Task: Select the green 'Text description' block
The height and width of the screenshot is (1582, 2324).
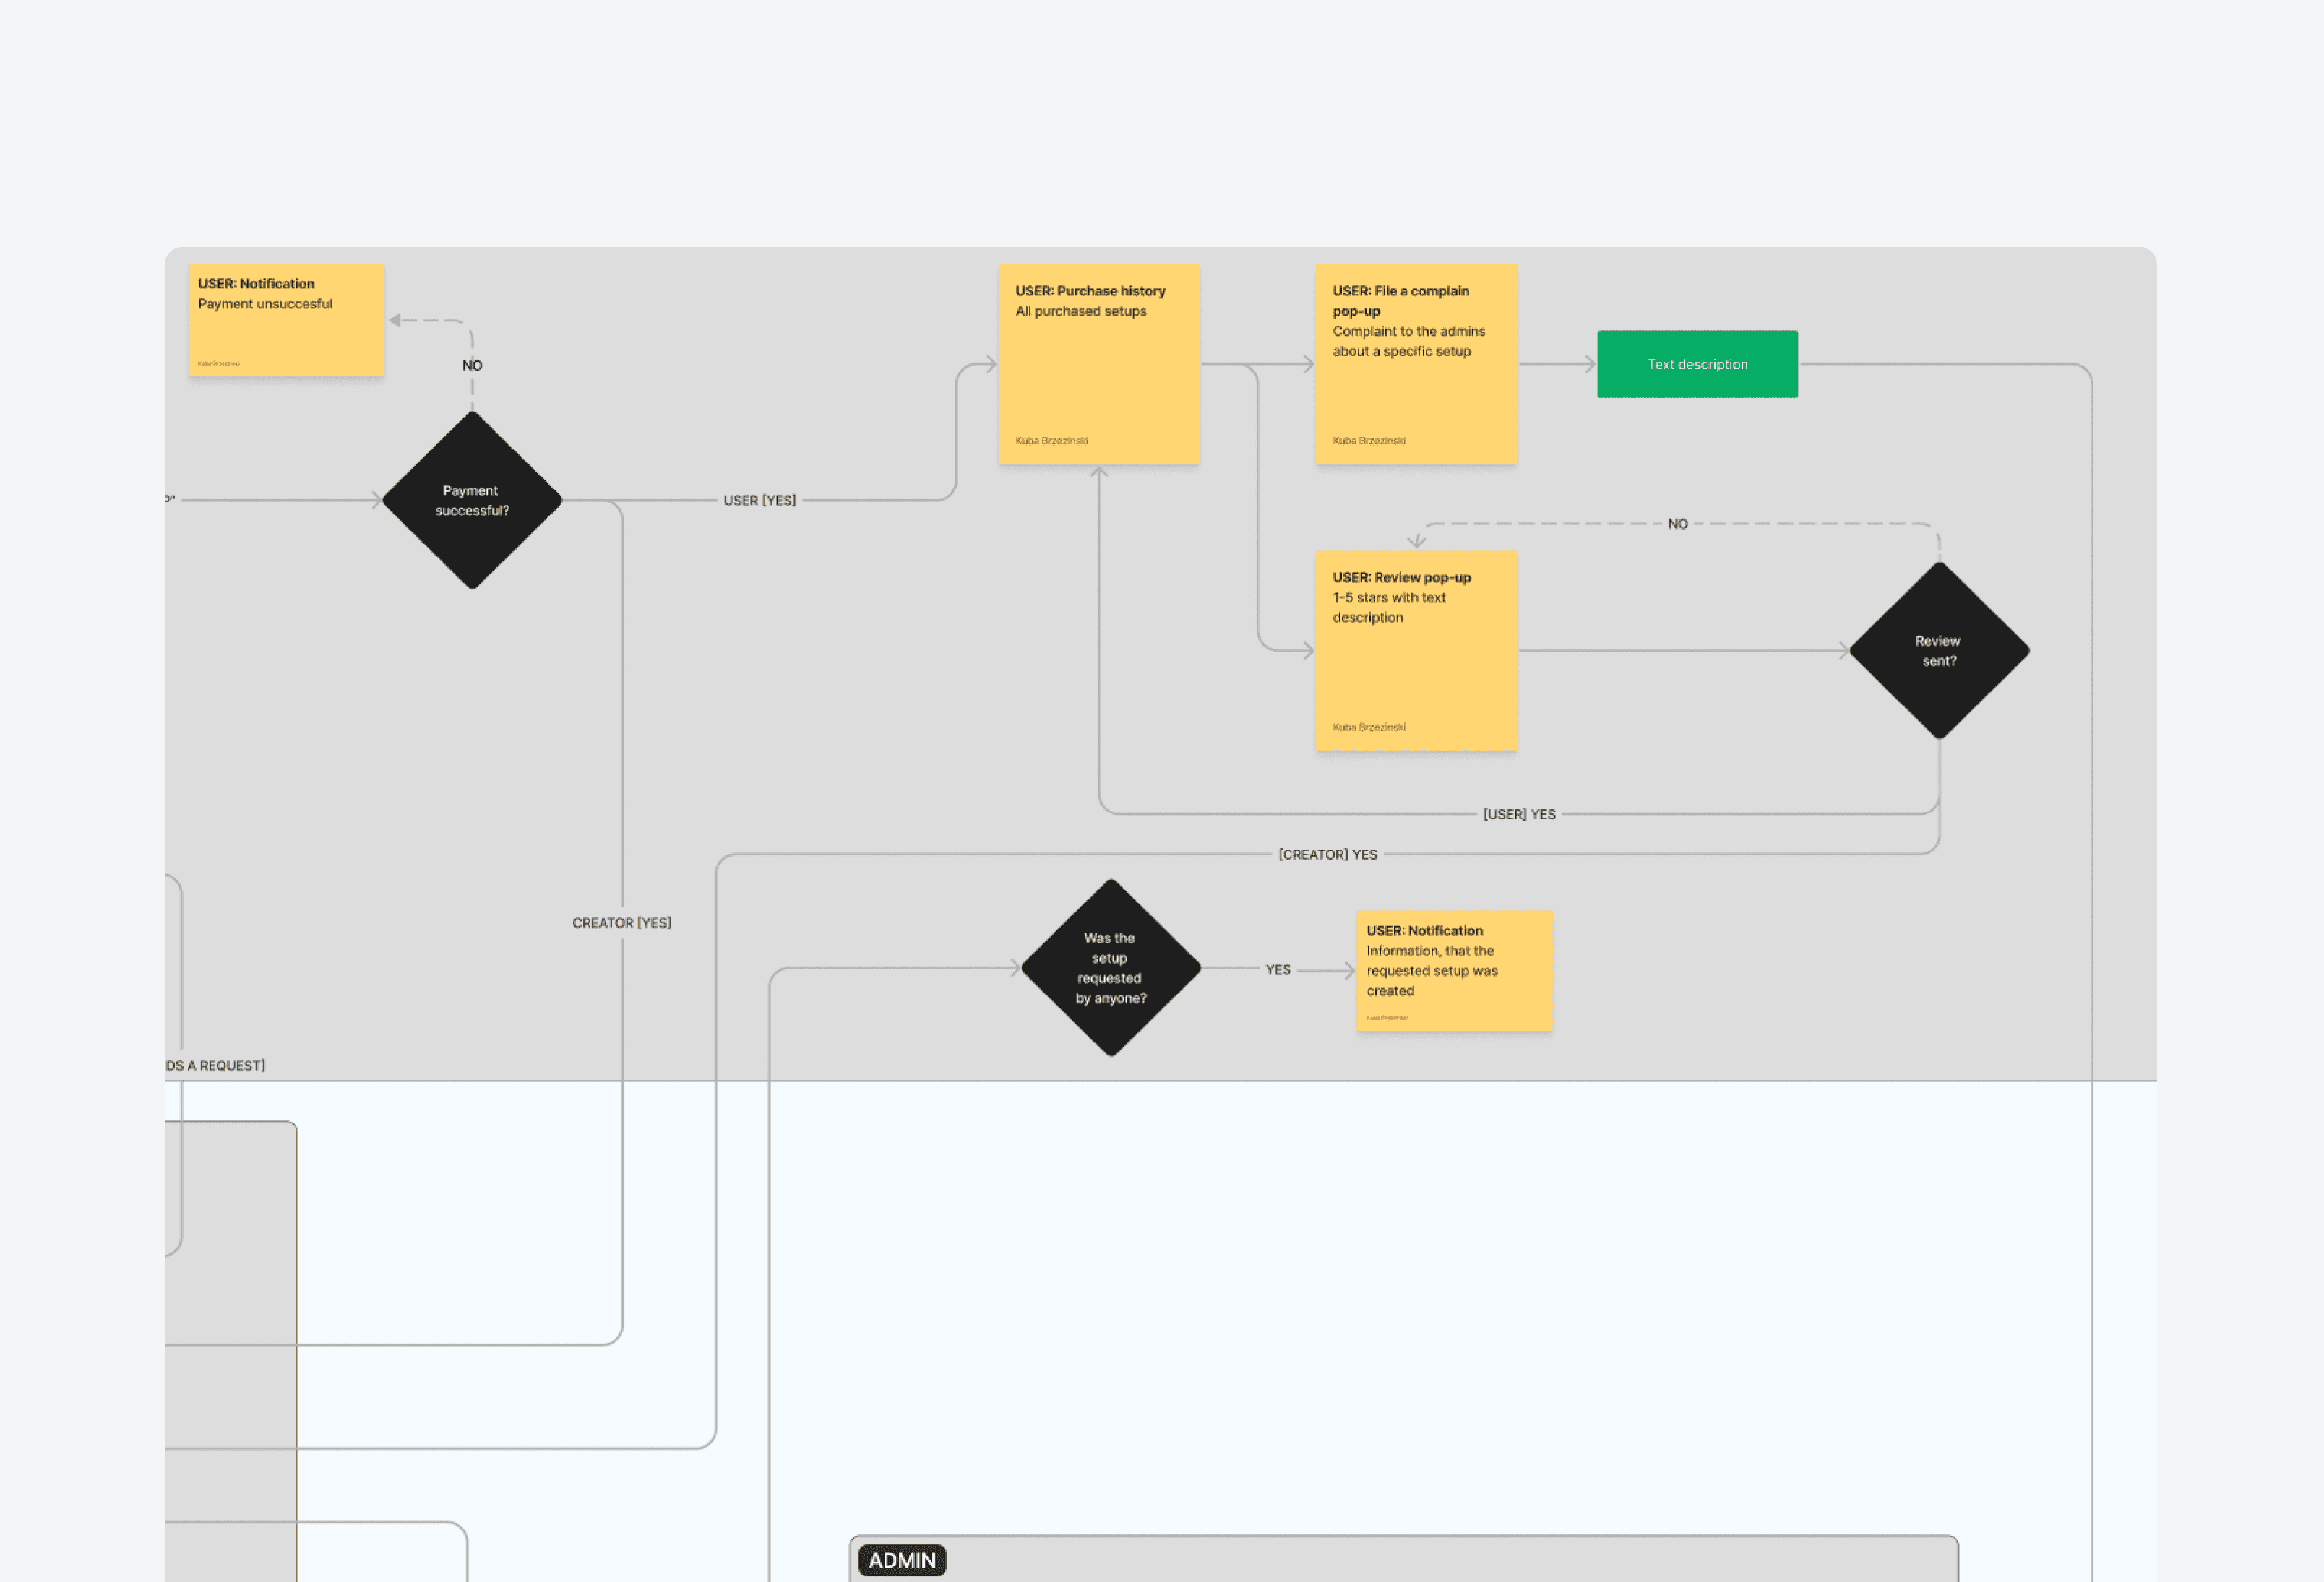Action: pos(1696,365)
